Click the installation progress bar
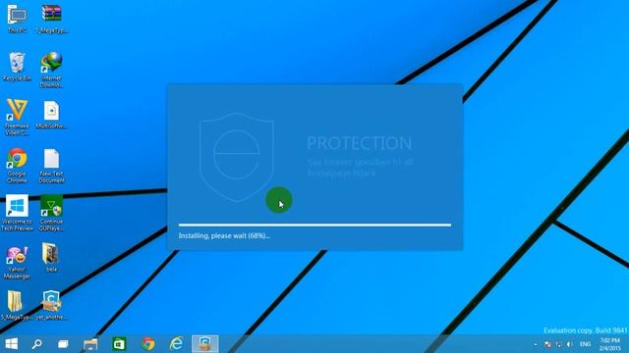The image size is (629, 353). coord(314,225)
